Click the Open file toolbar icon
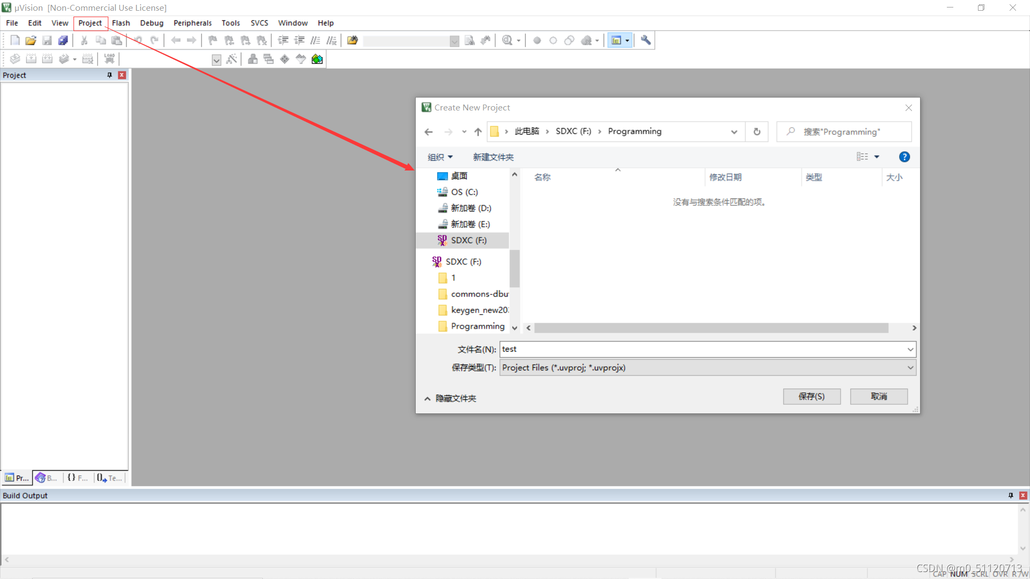1030x579 pixels. click(31, 40)
